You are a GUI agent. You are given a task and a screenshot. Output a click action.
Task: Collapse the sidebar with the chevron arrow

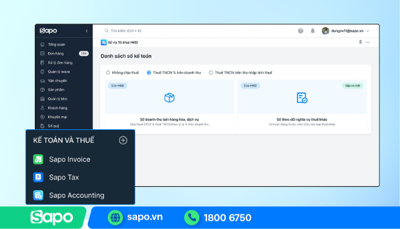click(86, 31)
